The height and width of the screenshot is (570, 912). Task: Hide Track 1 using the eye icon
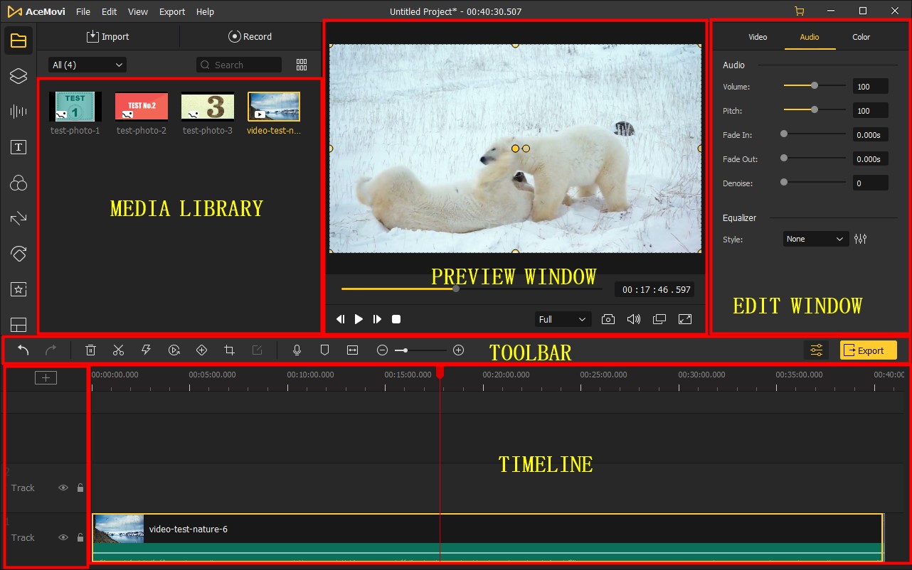click(x=63, y=538)
